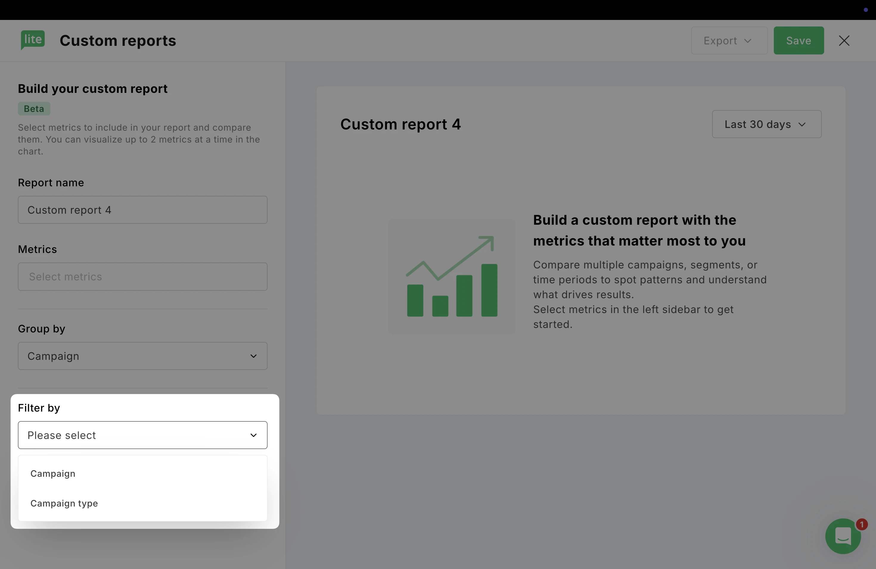Click the date range chevron icon

pos(802,125)
